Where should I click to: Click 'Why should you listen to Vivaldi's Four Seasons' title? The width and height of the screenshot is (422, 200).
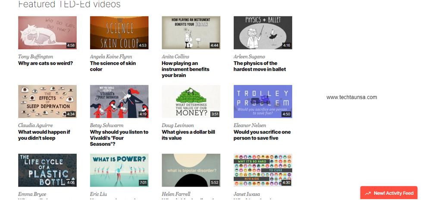119,138
